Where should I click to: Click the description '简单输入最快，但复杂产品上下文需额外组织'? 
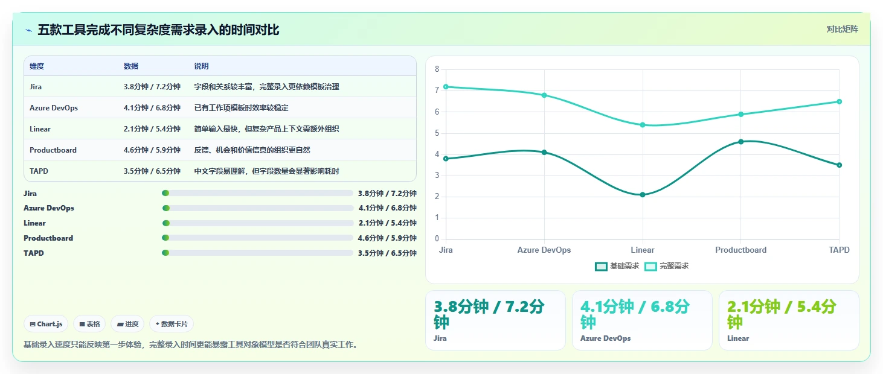point(266,129)
